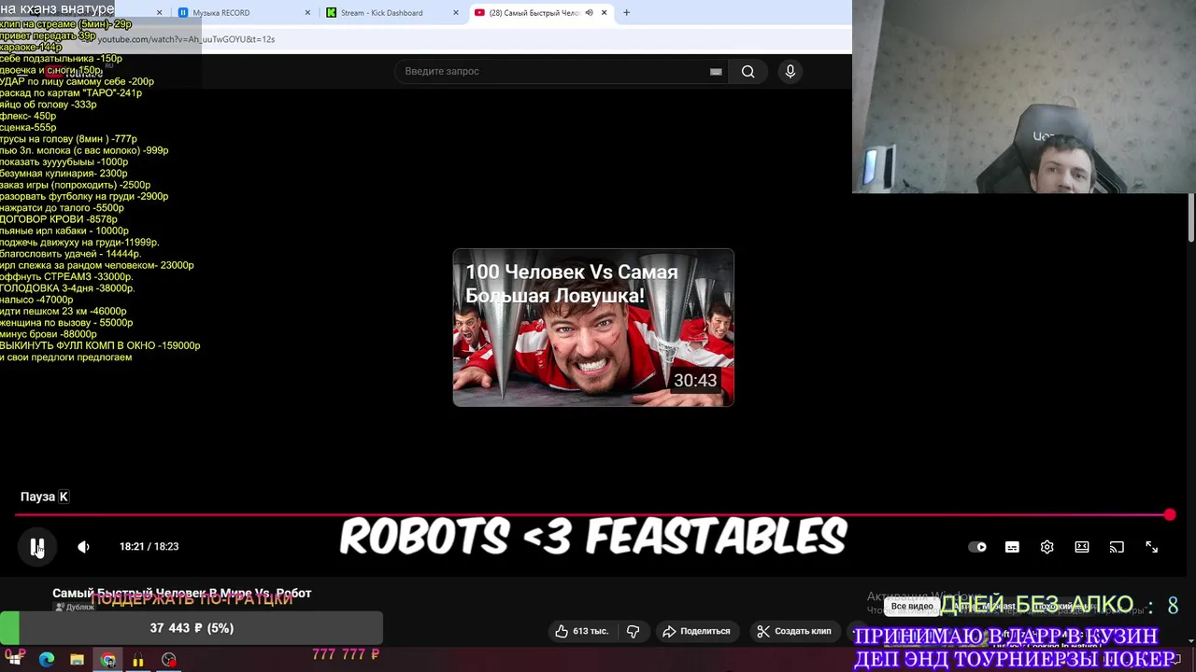
Task: Open a new browser tab
Action: click(x=627, y=13)
